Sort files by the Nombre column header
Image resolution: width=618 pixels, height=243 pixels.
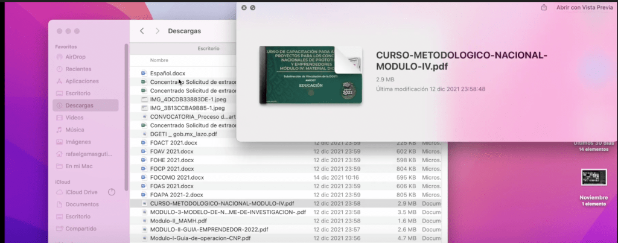159,60
